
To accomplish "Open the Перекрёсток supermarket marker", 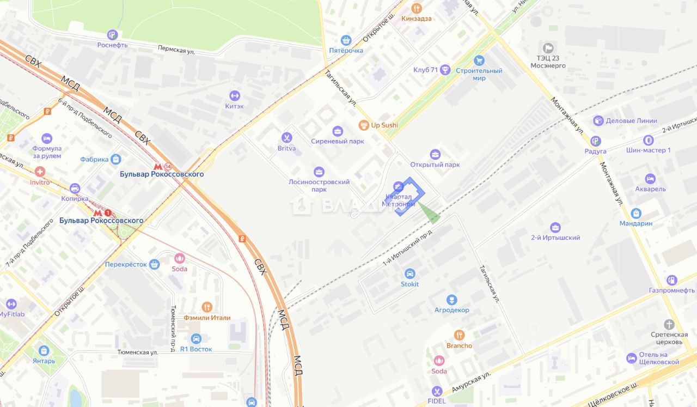I will 154,264.
